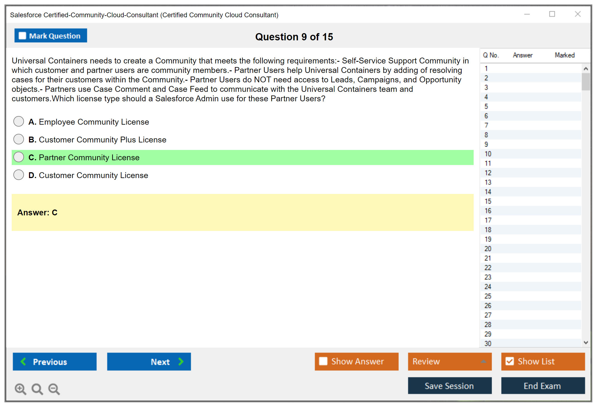This screenshot has height=409, width=599.
Task: Click the zoom in magnifier icon
Action: [20, 389]
